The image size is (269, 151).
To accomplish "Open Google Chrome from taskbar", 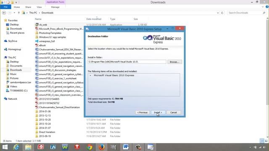I will tap(90, 147).
